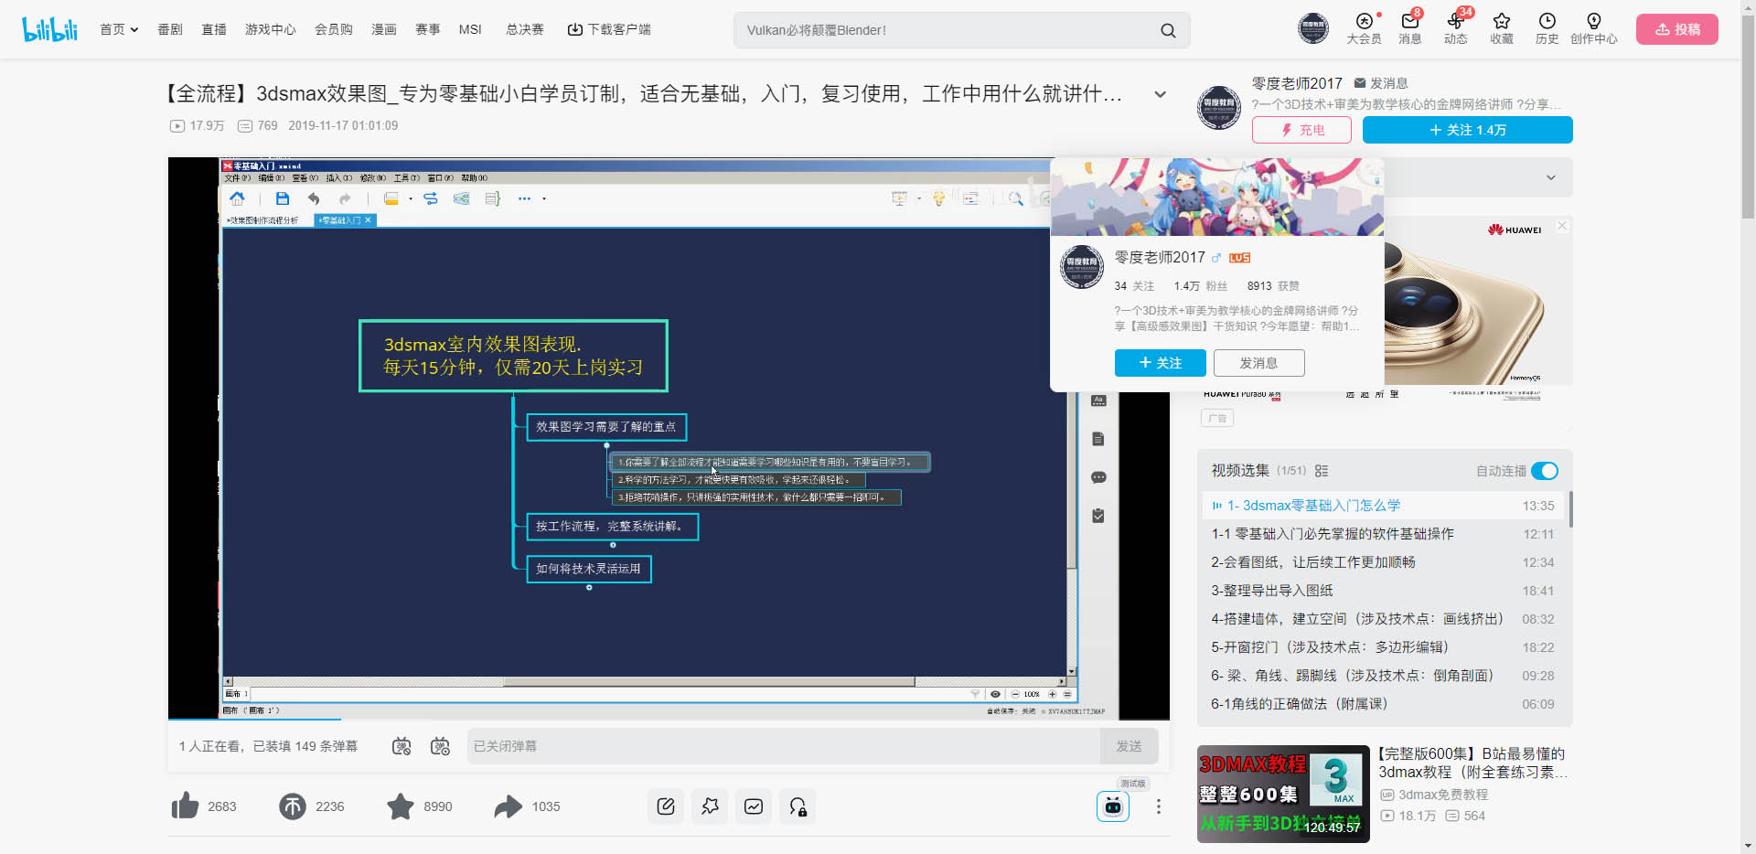Open 漫画 in navigation bar
Image resolution: width=1756 pixels, height=854 pixels.
[384, 29]
